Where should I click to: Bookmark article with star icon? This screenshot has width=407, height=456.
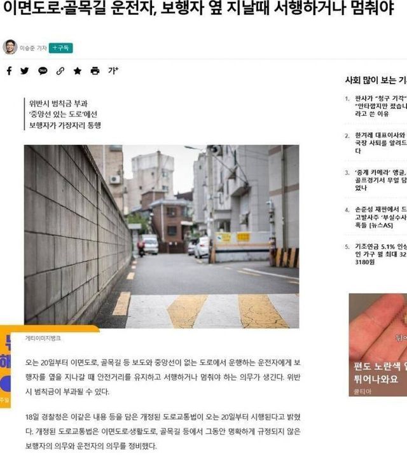78,71
